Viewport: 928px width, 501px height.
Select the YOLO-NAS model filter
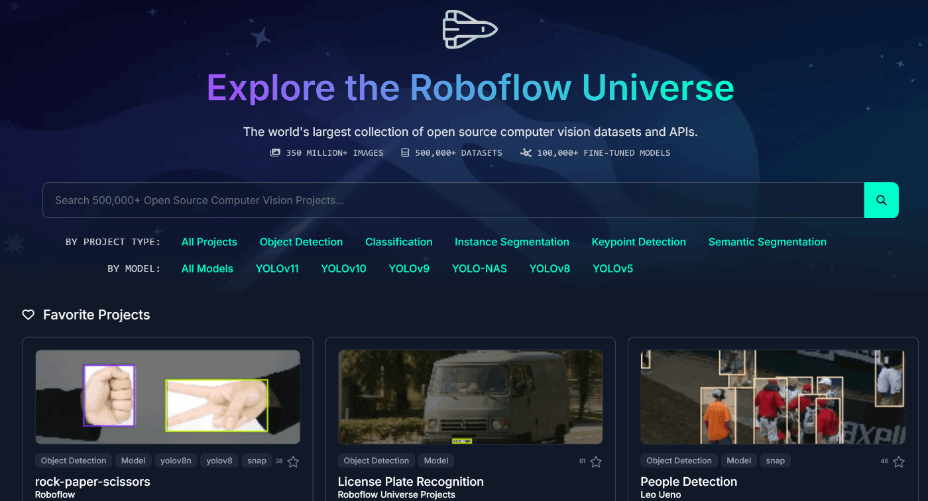(479, 268)
